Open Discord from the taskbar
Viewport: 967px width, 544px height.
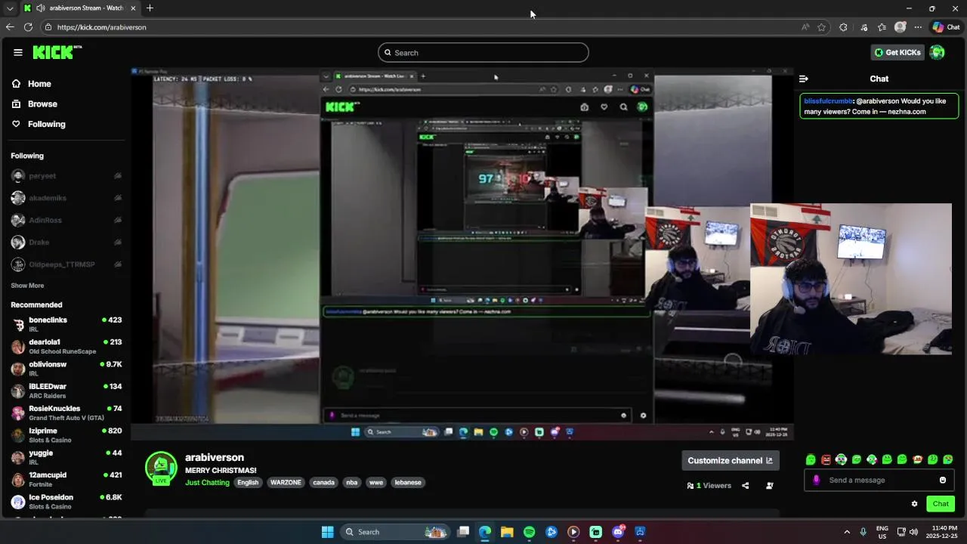[618, 532]
